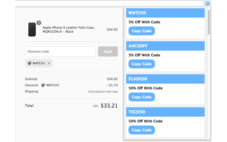
Task: Copy code for the A4C5OFF coupon
Action: pyautogui.click(x=142, y=64)
